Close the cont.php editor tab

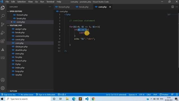pyautogui.click(x=110, y=7)
